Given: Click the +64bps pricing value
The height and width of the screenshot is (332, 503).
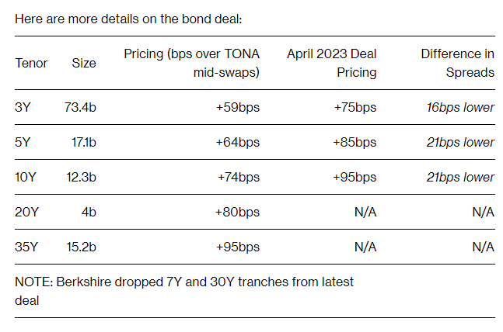Looking at the screenshot, I should pos(238,142).
